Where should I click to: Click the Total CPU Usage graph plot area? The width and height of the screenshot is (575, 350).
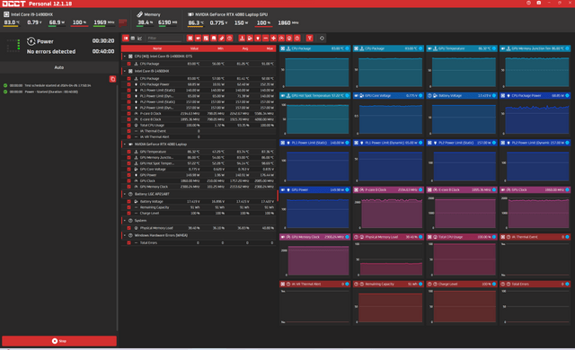coord(464,260)
